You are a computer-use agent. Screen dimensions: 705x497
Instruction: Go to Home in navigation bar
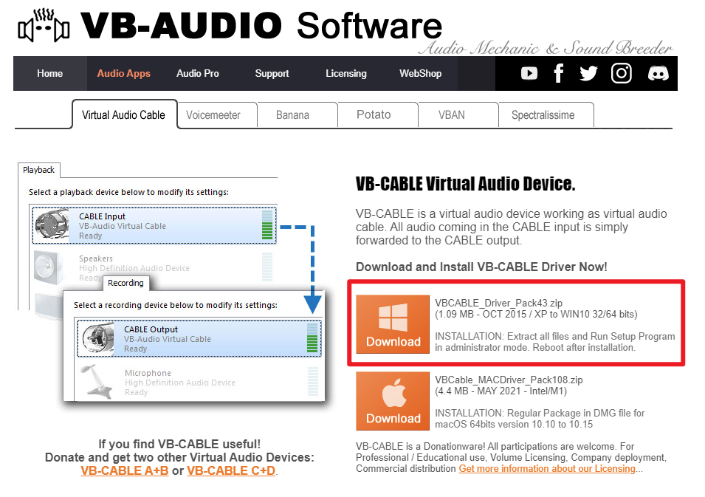[50, 73]
